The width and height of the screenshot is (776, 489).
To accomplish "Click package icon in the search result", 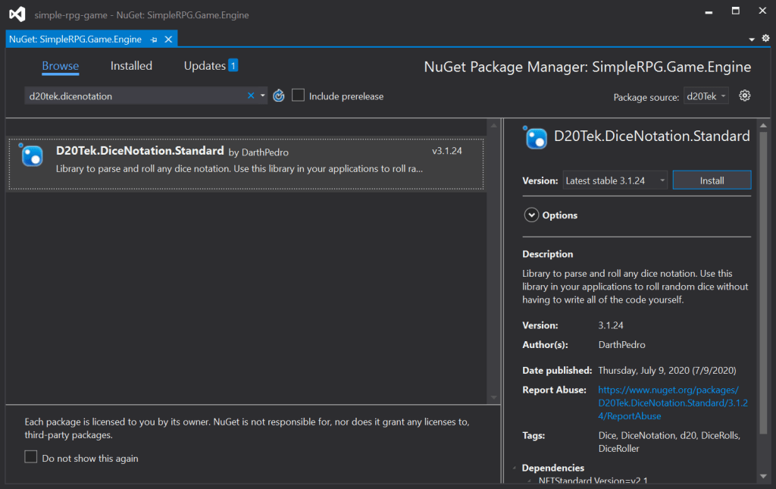I will click(31, 155).
